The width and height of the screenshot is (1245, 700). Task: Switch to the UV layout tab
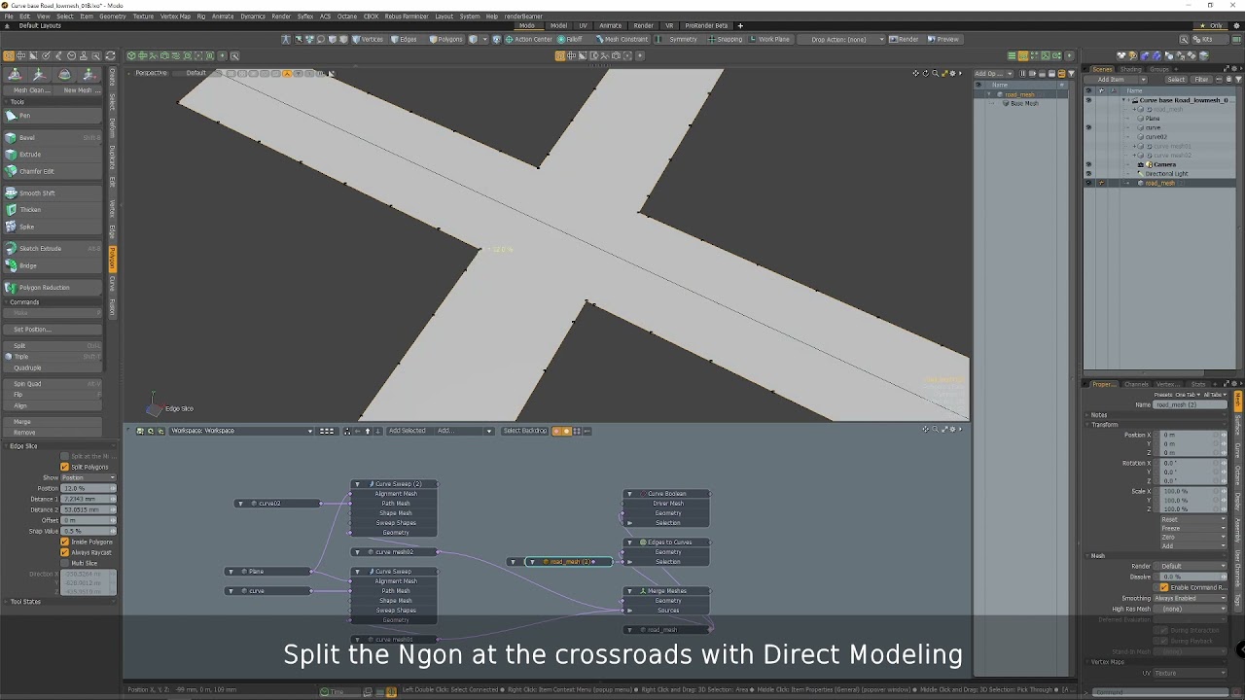coord(583,25)
